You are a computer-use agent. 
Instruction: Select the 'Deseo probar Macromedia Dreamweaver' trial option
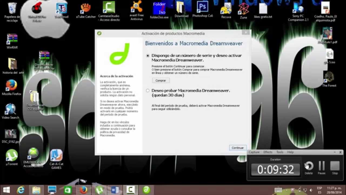[148, 90]
